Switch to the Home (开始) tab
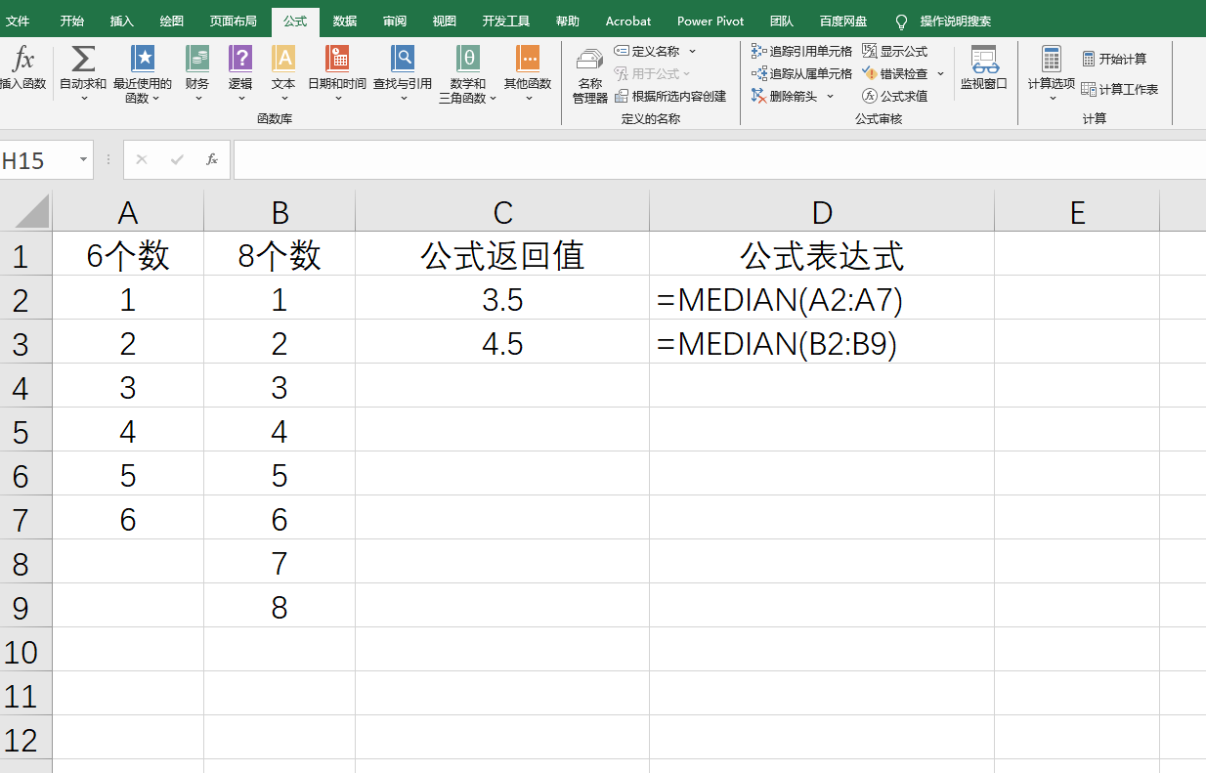This screenshot has height=773, width=1206. [x=72, y=21]
